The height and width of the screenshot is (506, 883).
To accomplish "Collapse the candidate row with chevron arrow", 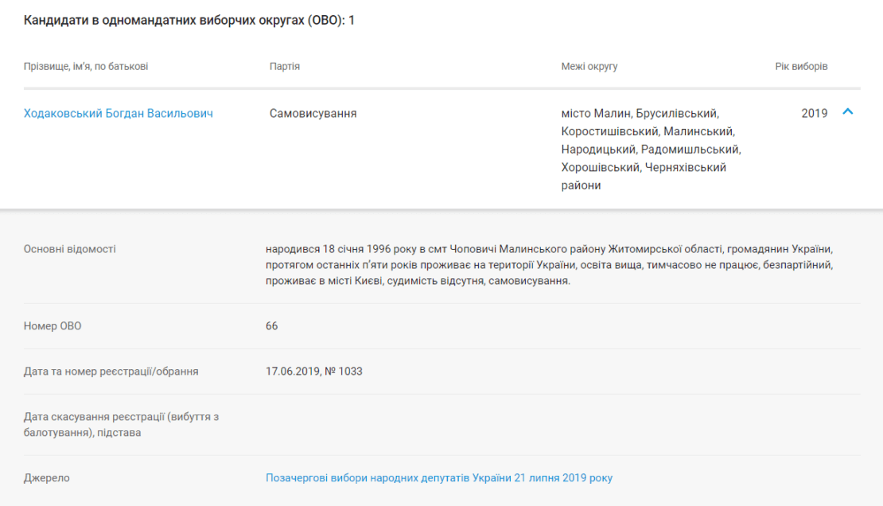I will (x=847, y=112).
